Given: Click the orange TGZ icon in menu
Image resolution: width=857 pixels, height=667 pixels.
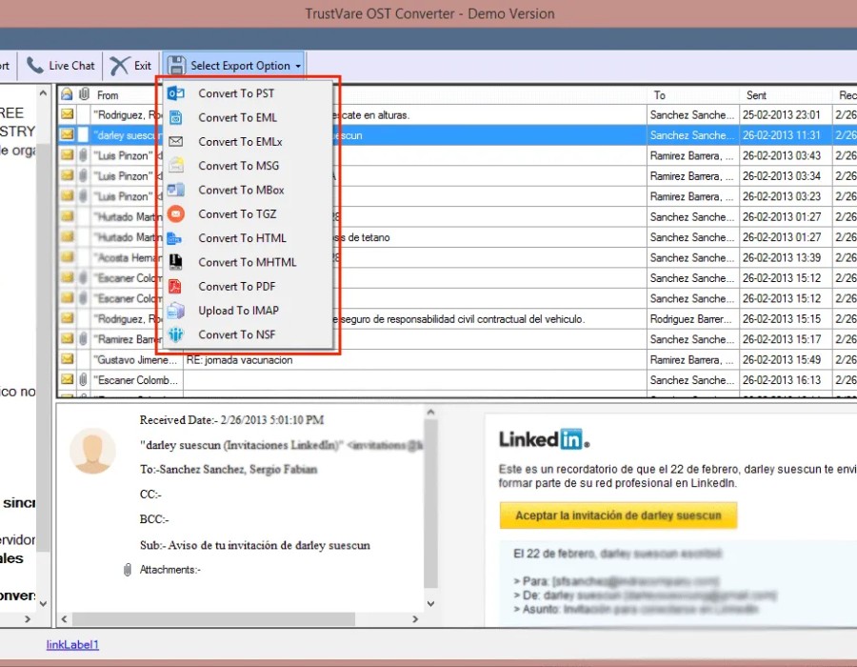Looking at the screenshot, I should point(175,214).
